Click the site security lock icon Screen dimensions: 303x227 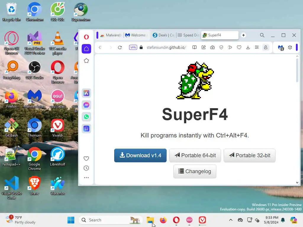[x=141, y=47]
